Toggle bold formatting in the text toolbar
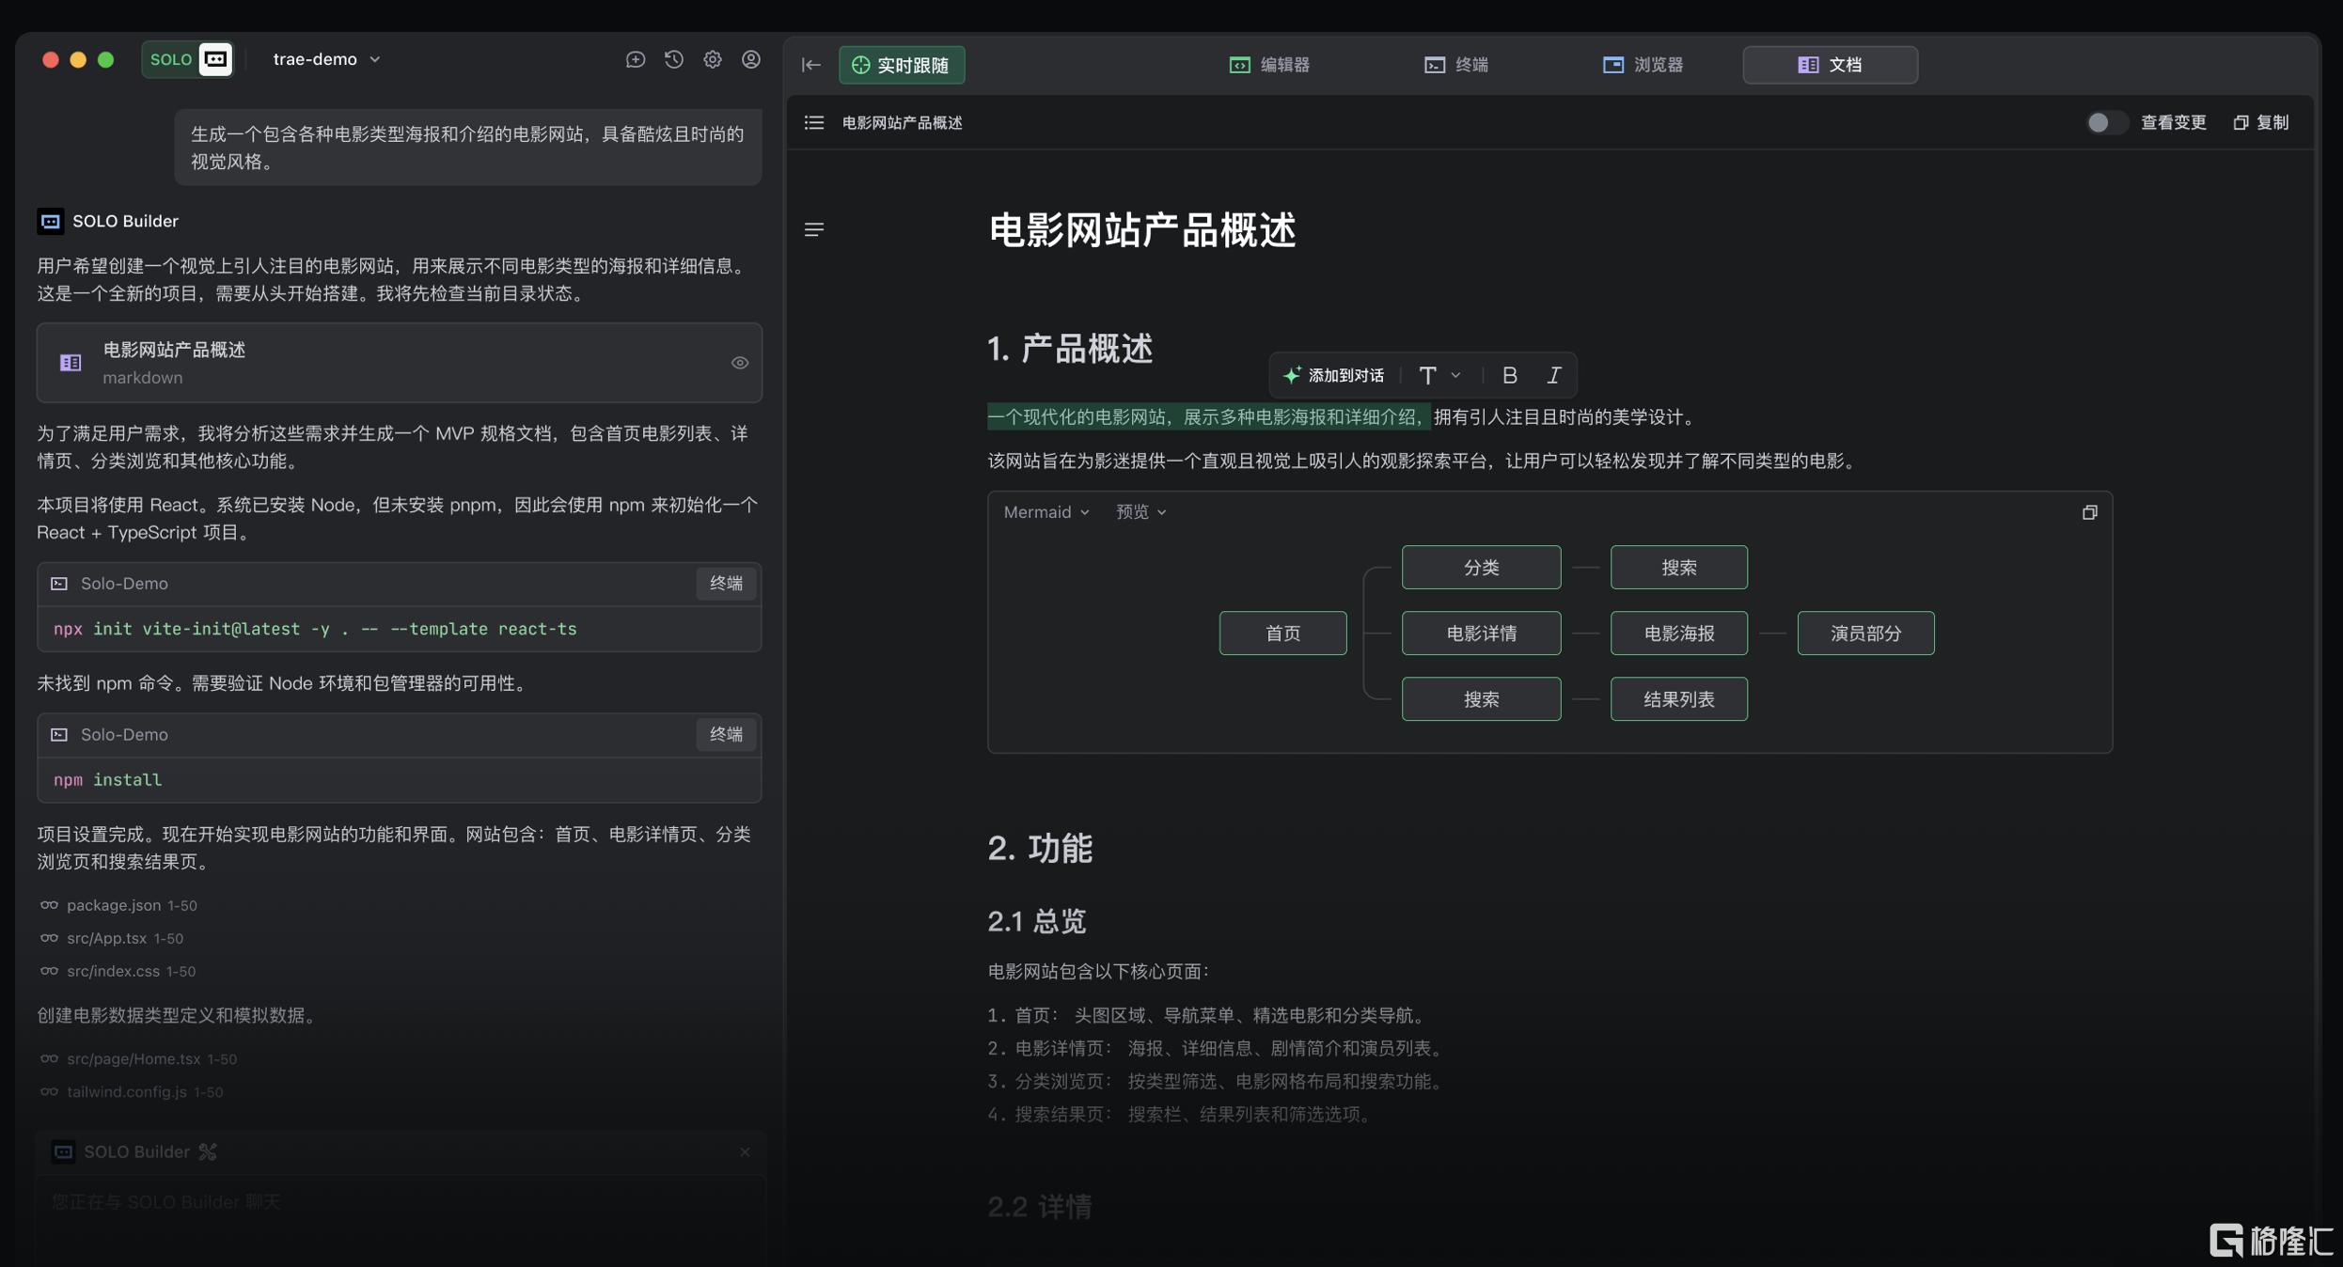Image resolution: width=2343 pixels, height=1267 pixels. pos(1509,375)
